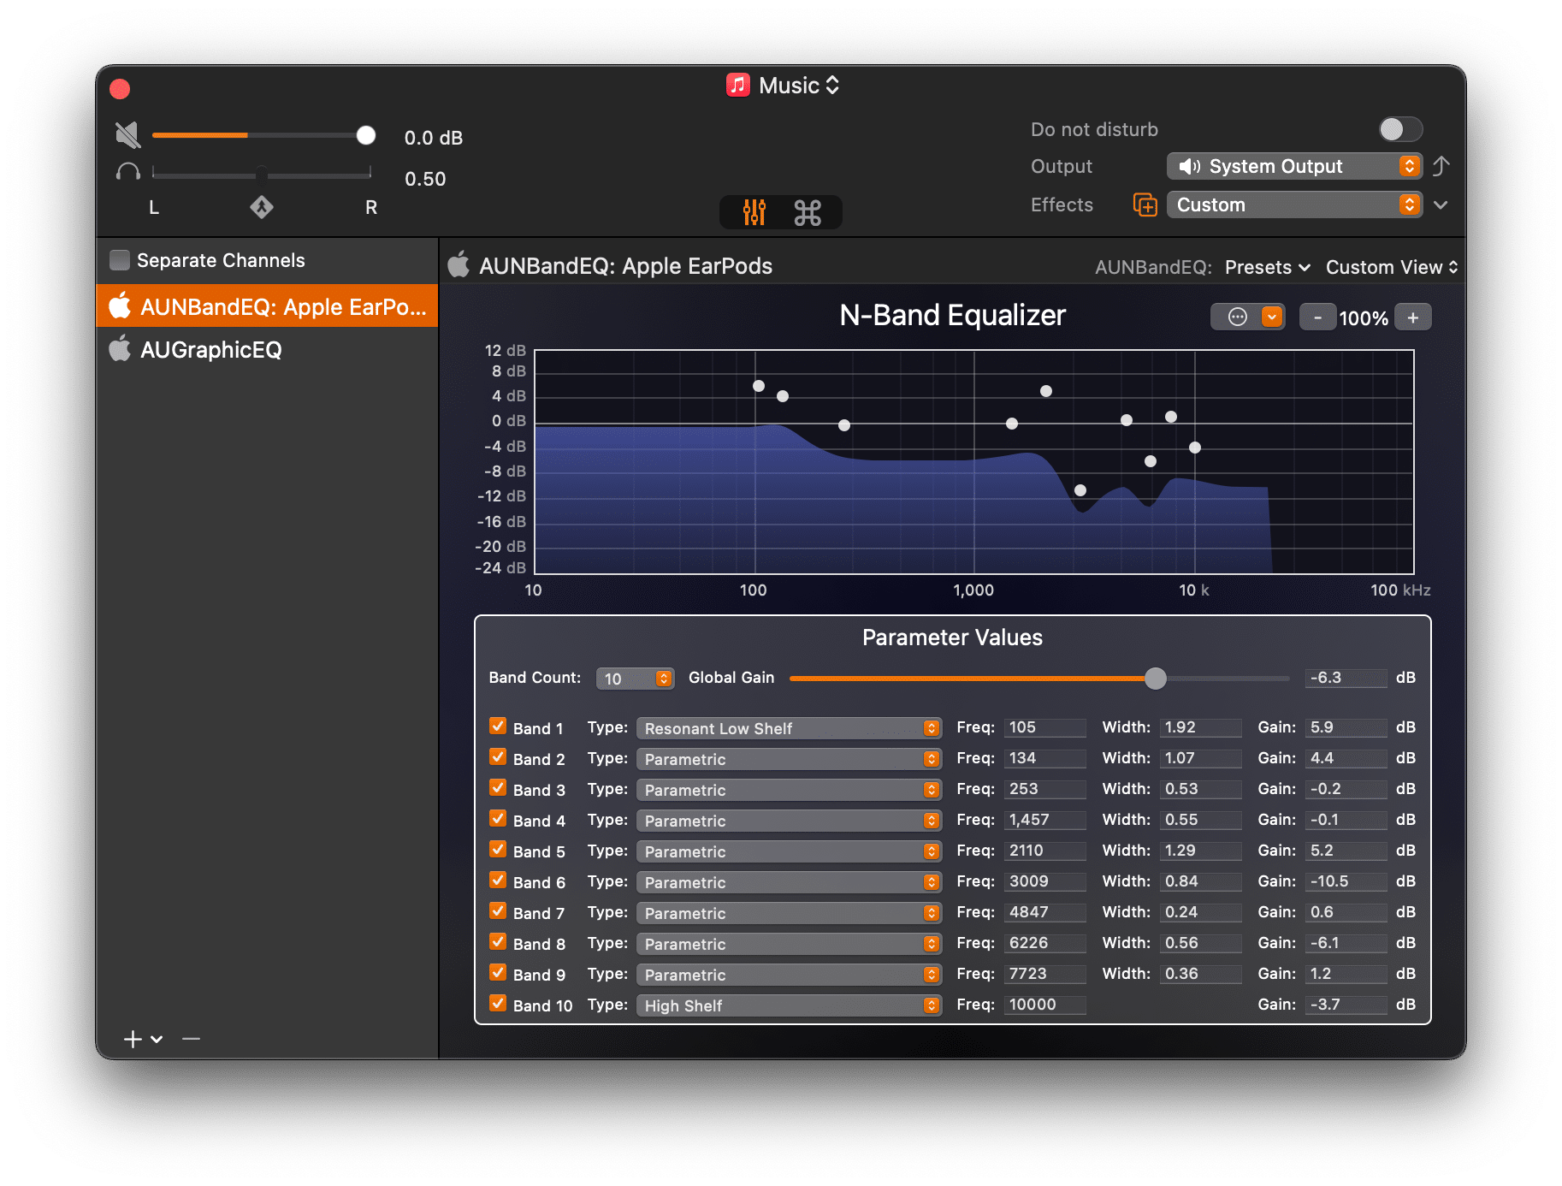Click Band 10 Gain field -3.7
This screenshot has height=1186, width=1562.
point(1346,1005)
